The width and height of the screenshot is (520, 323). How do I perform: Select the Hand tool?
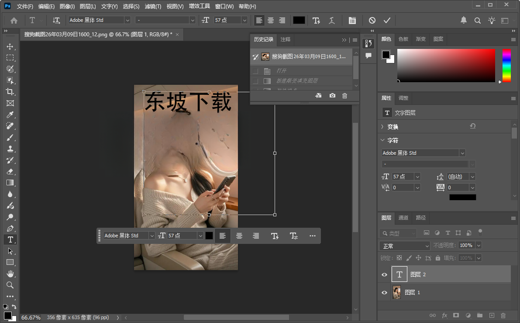10,274
